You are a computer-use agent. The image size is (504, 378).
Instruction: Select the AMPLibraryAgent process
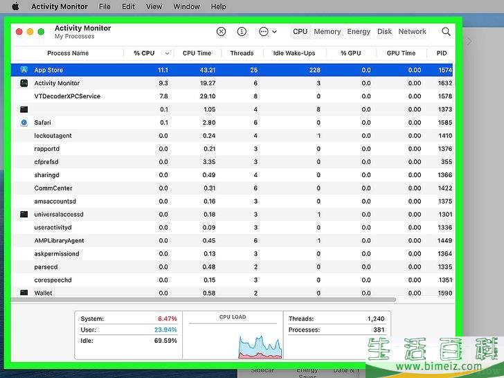tap(59, 240)
